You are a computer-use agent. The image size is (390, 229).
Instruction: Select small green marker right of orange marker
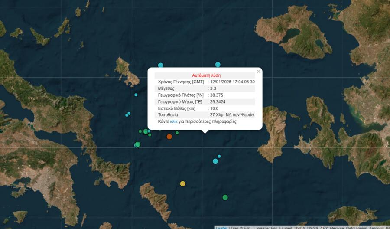[x=177, y=133]
